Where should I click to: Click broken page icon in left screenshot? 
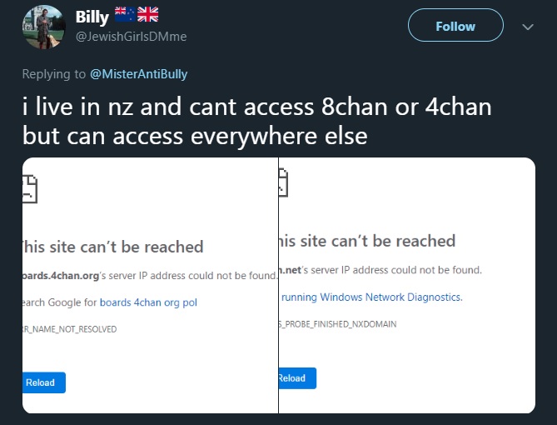(30, 188)
